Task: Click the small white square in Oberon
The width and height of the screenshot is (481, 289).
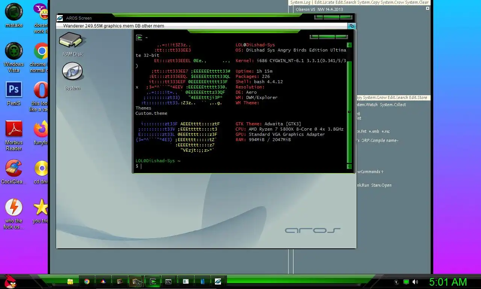Action: [428, 9]
